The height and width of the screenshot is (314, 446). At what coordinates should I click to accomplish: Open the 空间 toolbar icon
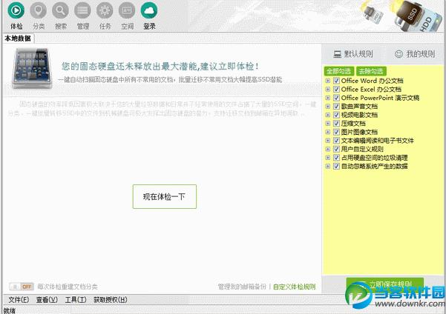pos(127,10)
